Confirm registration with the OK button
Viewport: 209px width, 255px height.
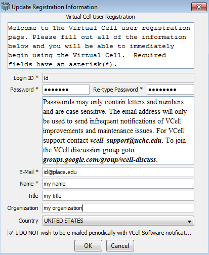coord(88,246)
